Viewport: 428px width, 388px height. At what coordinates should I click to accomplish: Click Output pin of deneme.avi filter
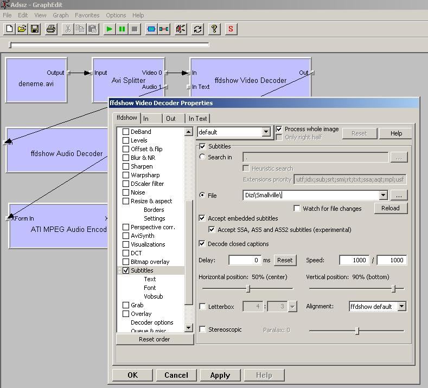[x=69, y=73]
